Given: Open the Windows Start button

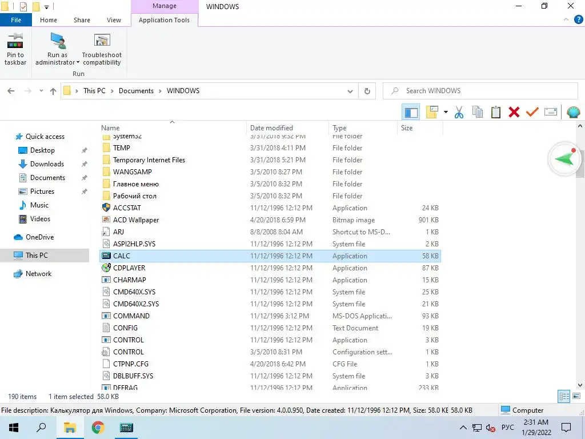Looking at the screenshot, I should click(x=14, y=428).
